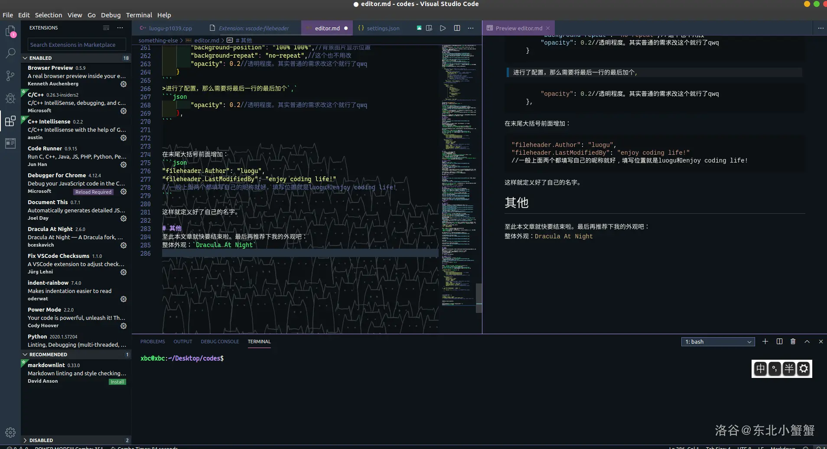Open gear menu for Document This extension
827x449 pixels.
pos(124,218)
